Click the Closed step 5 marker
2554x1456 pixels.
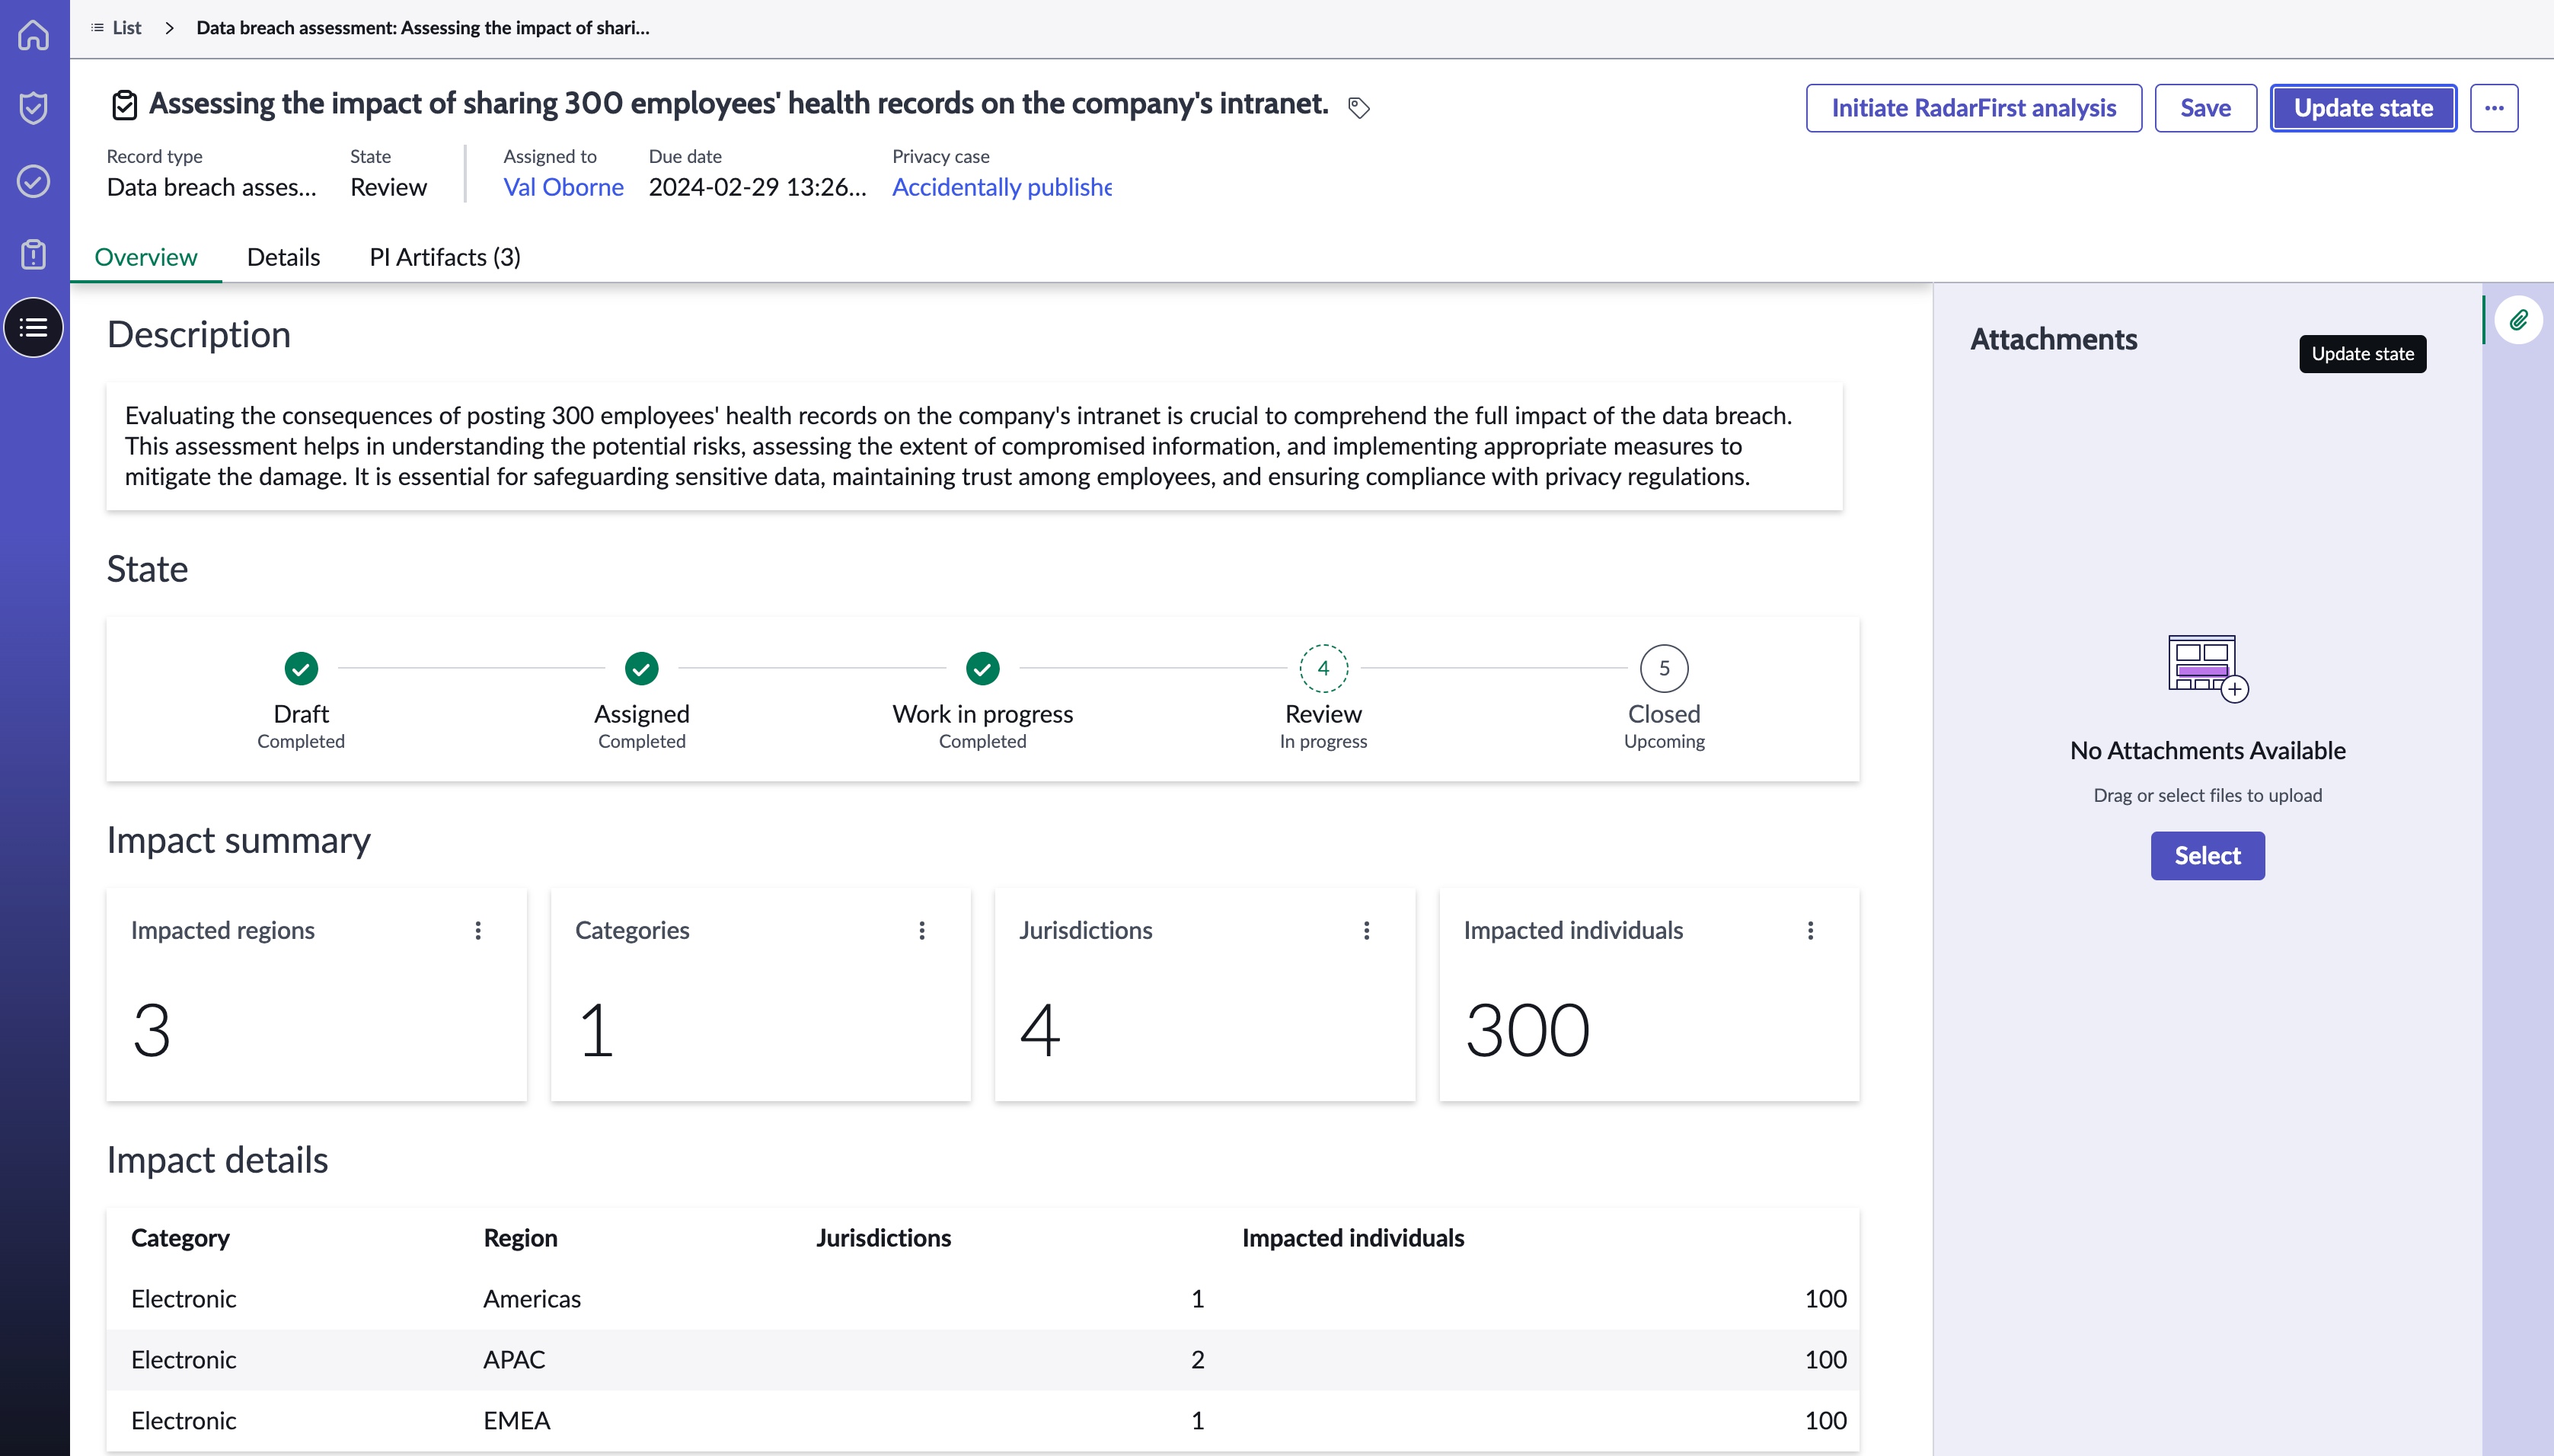click(x=1665, y=668)
